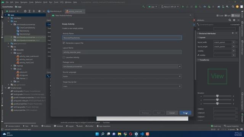Open the Event Log tool window
244x137 pixels.
(216, 126)
